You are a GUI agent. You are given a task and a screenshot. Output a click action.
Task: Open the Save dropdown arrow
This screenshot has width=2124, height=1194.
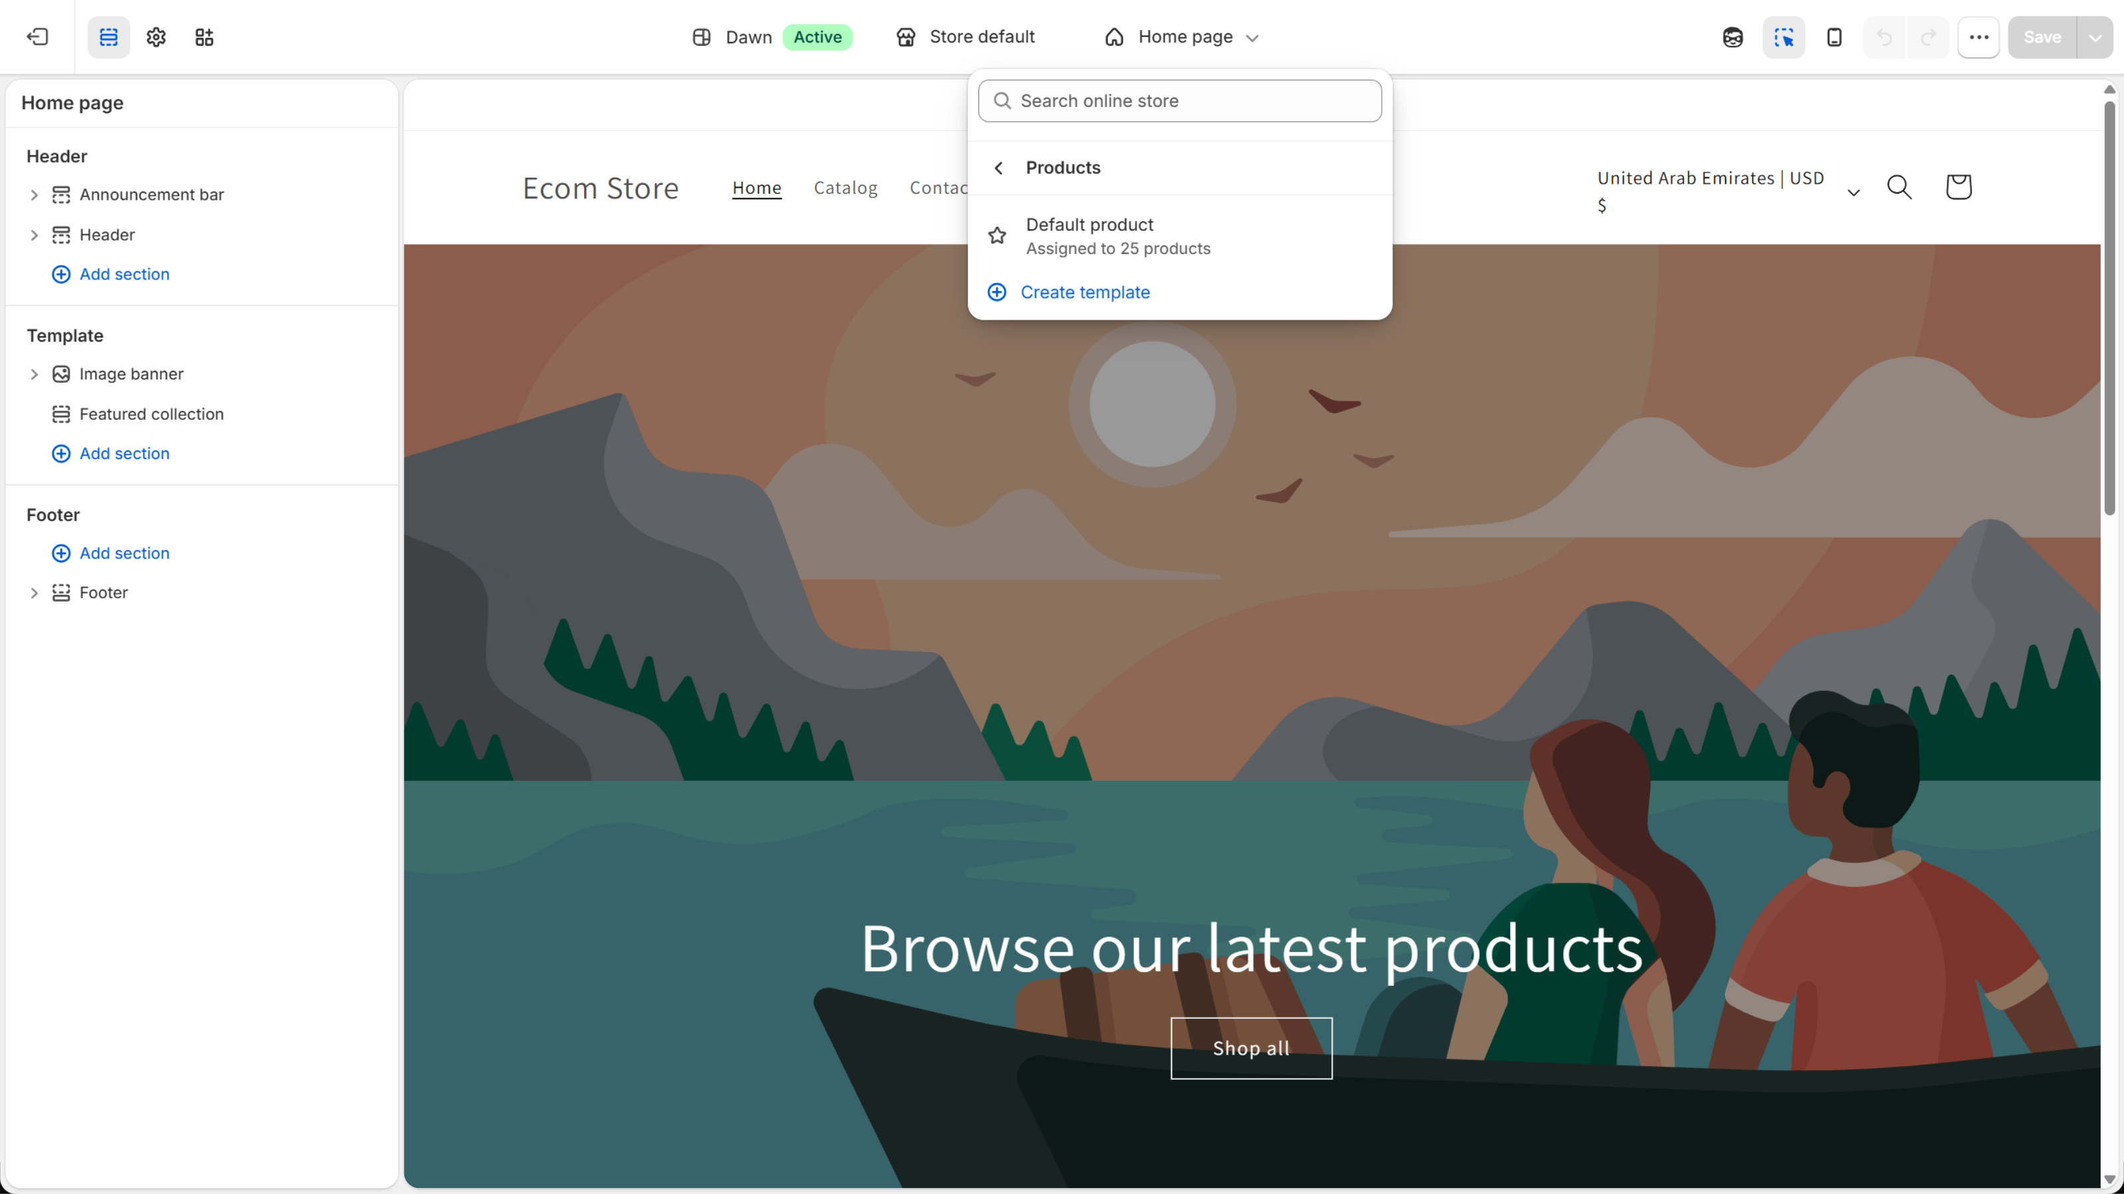[x=2095, y=37]
